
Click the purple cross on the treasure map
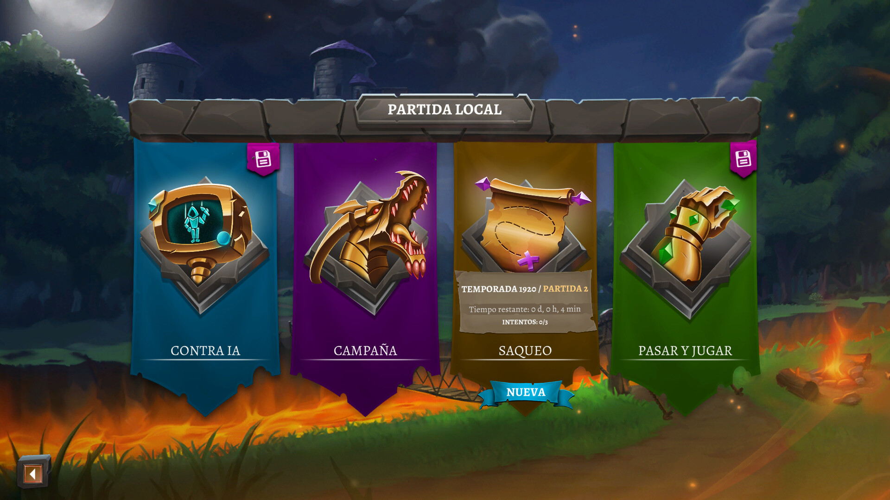[x=528, y=261]
